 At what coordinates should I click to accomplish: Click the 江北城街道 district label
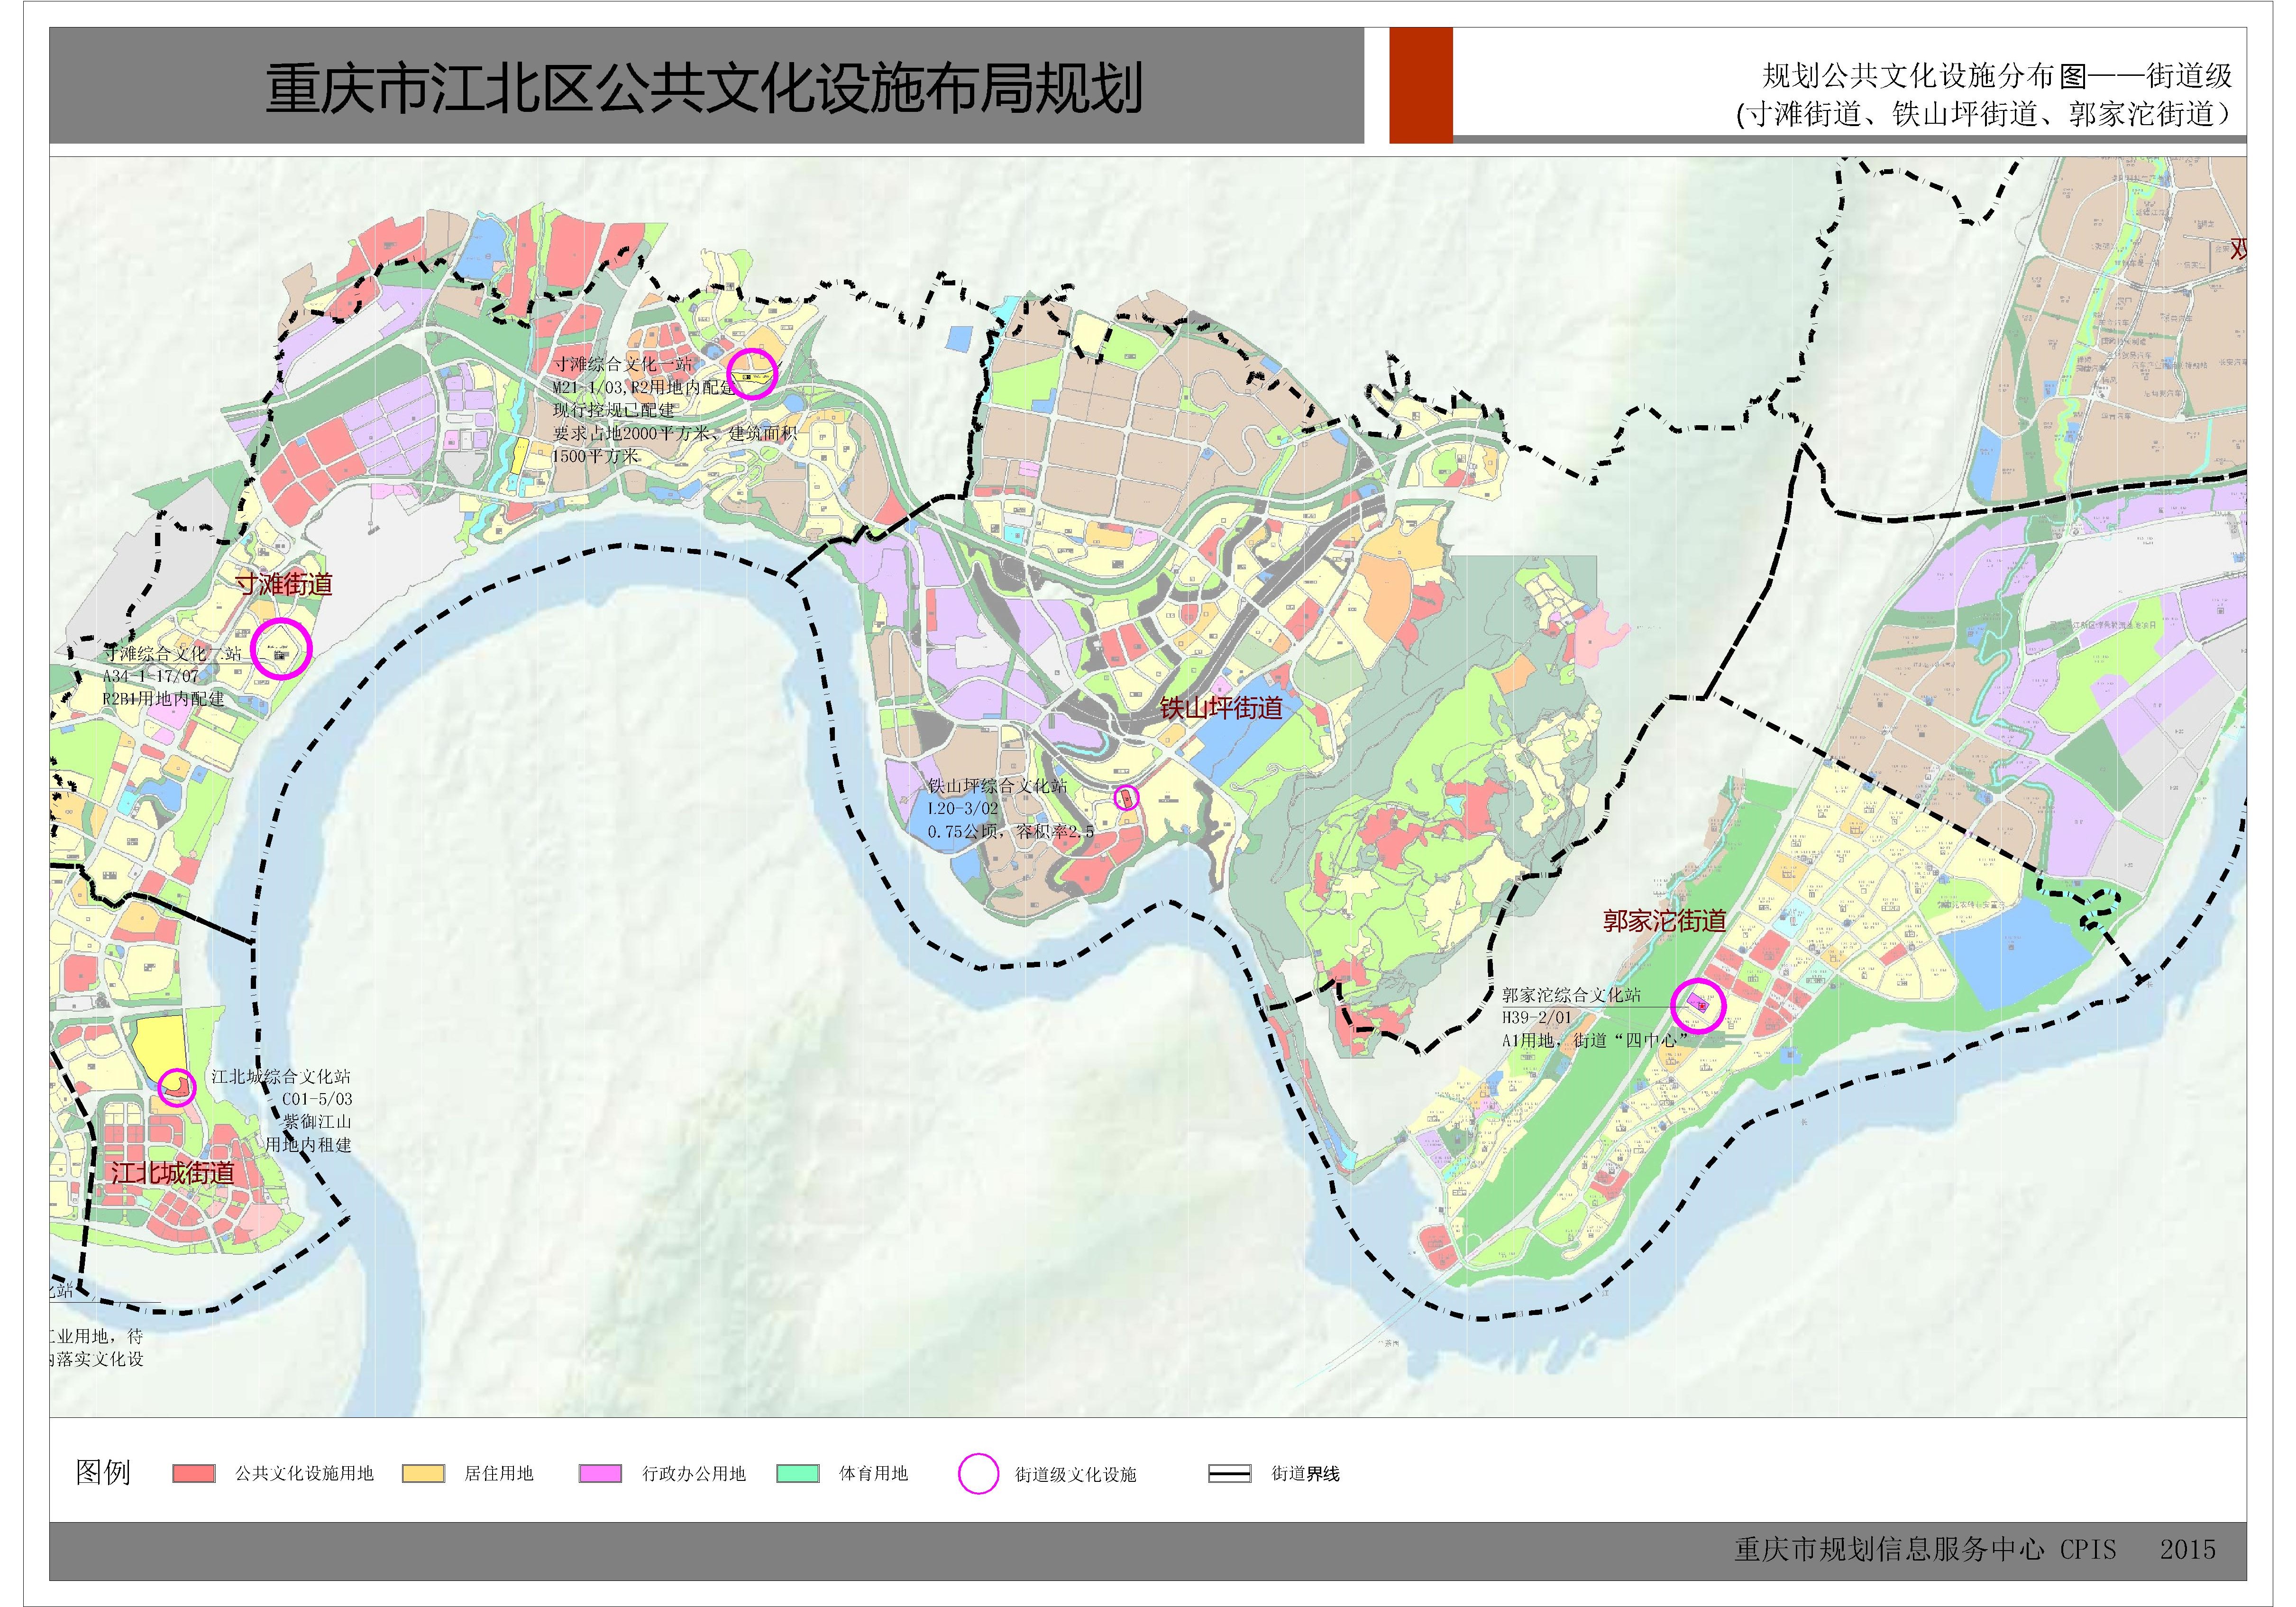173,1172
